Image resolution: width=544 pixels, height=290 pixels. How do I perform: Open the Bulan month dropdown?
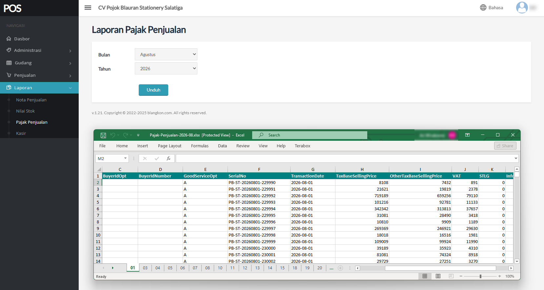[x=166, y=54]
